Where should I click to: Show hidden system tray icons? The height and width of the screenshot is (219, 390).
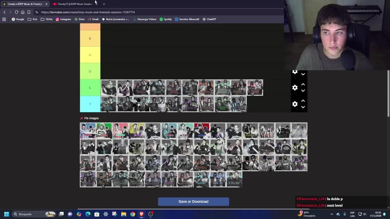[331, 214]
